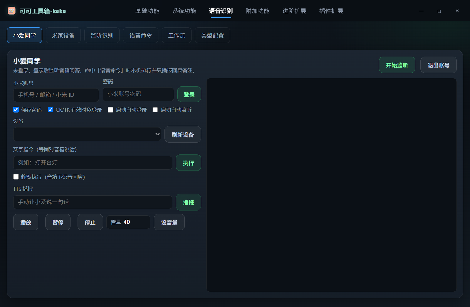
Task: Open the 基础功能 top menu
Action: (x=147, y=11)
